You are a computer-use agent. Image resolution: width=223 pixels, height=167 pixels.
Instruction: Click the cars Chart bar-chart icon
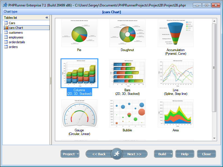point(6,28)
